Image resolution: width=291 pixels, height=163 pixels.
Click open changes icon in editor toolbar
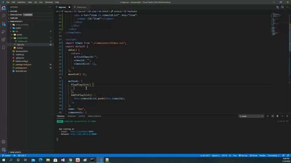click(277, 7)
